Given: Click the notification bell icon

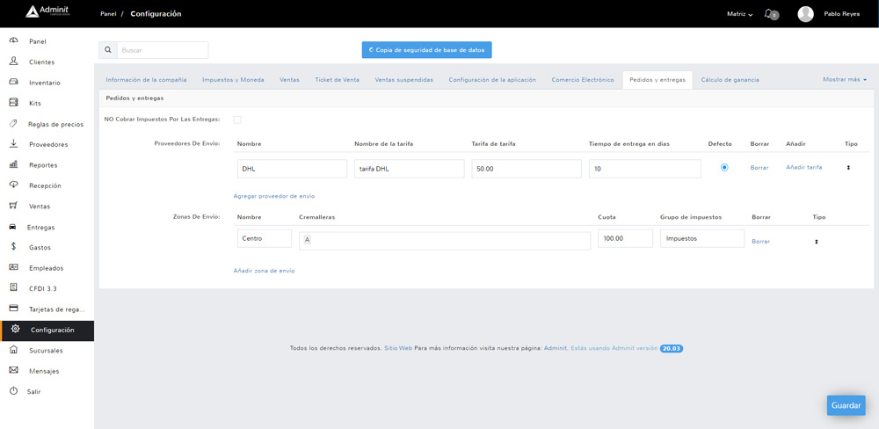Looking at the screenshot, I should pyautogui.click(x=769, y=13).
